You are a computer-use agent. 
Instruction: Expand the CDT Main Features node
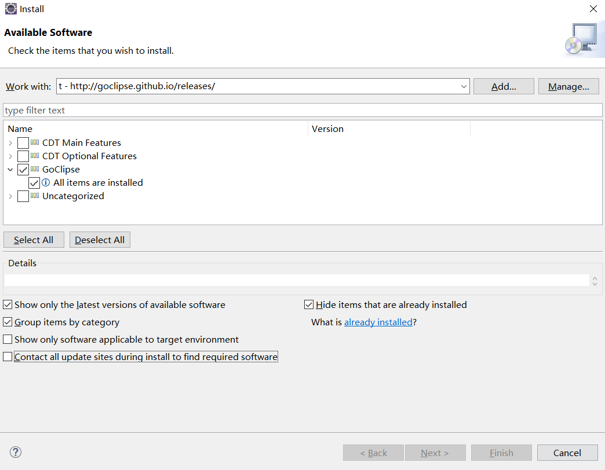(10, 143)
